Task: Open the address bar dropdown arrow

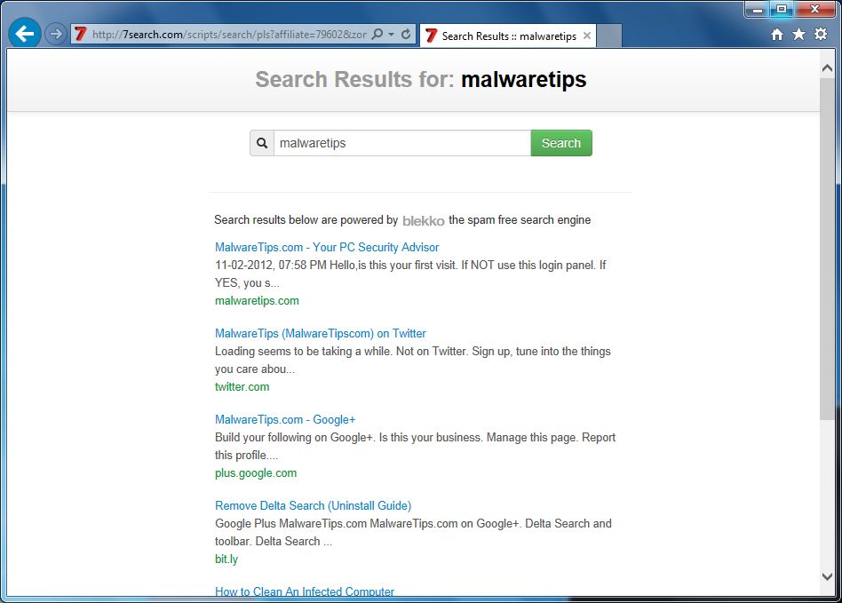Action: pyautogui.click(x=392, y=35)
